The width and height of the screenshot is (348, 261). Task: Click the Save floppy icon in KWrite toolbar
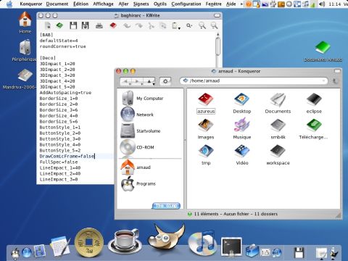click(x=73, y=25)
